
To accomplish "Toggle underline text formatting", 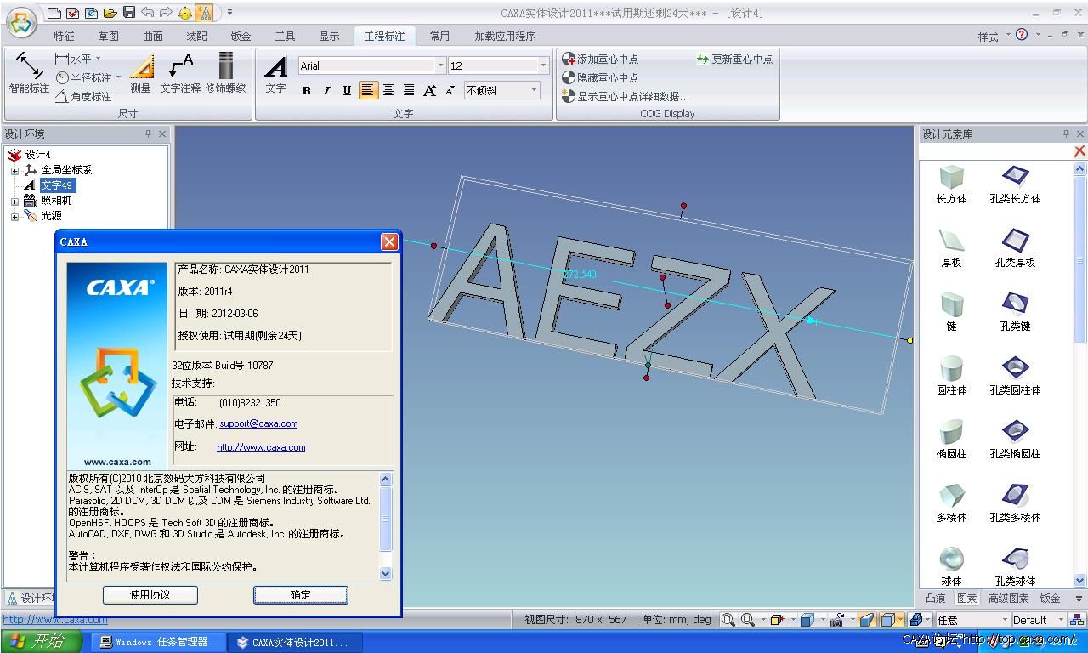I will pyautogui.click(x=347, y=90).
